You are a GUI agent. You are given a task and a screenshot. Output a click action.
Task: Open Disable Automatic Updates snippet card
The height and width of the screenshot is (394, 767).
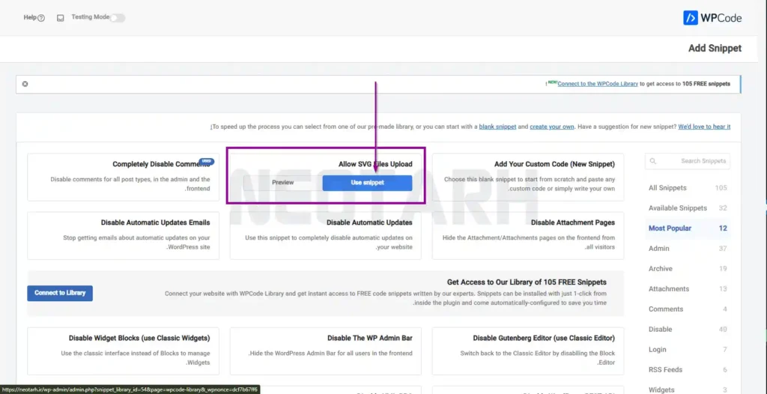pyautogui.click(x=325, y=235)
